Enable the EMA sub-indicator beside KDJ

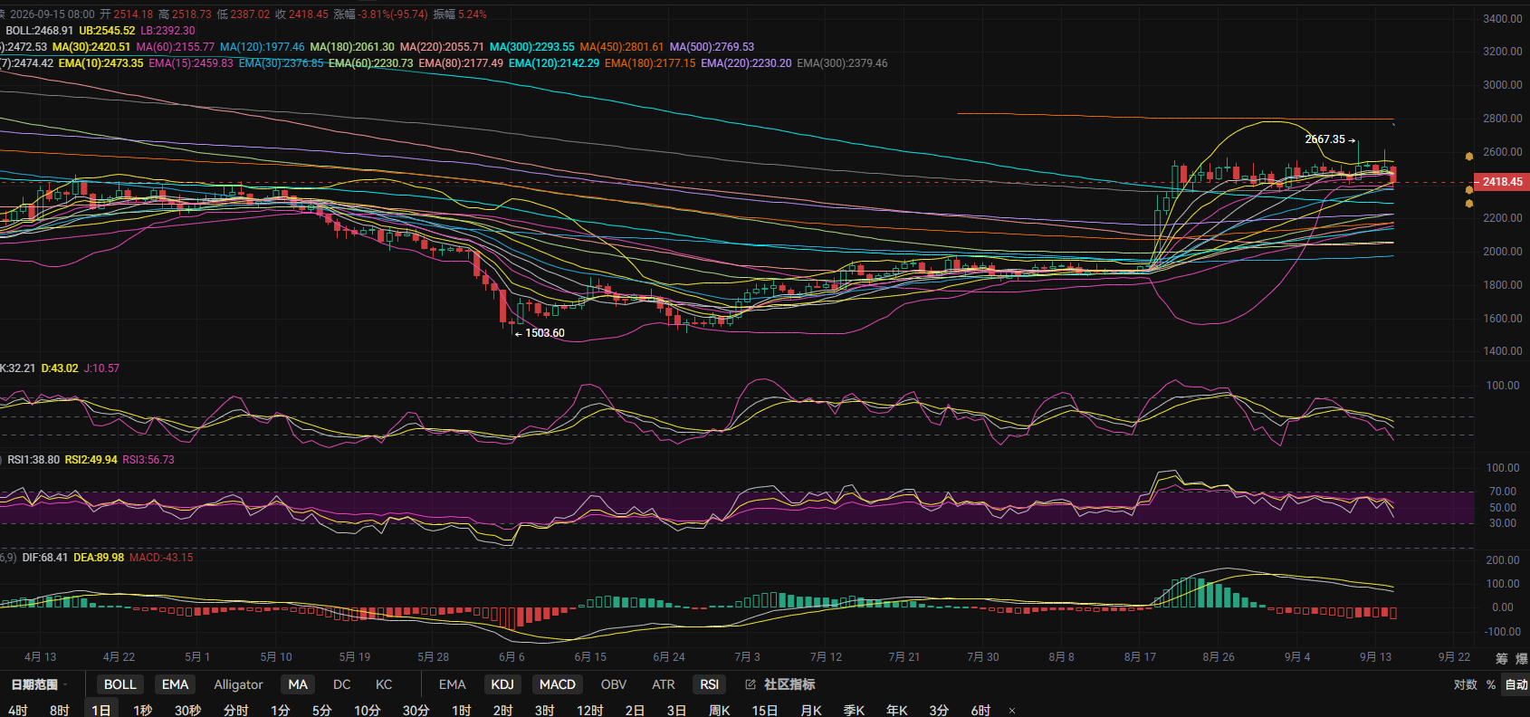click(x=452, y=684)
